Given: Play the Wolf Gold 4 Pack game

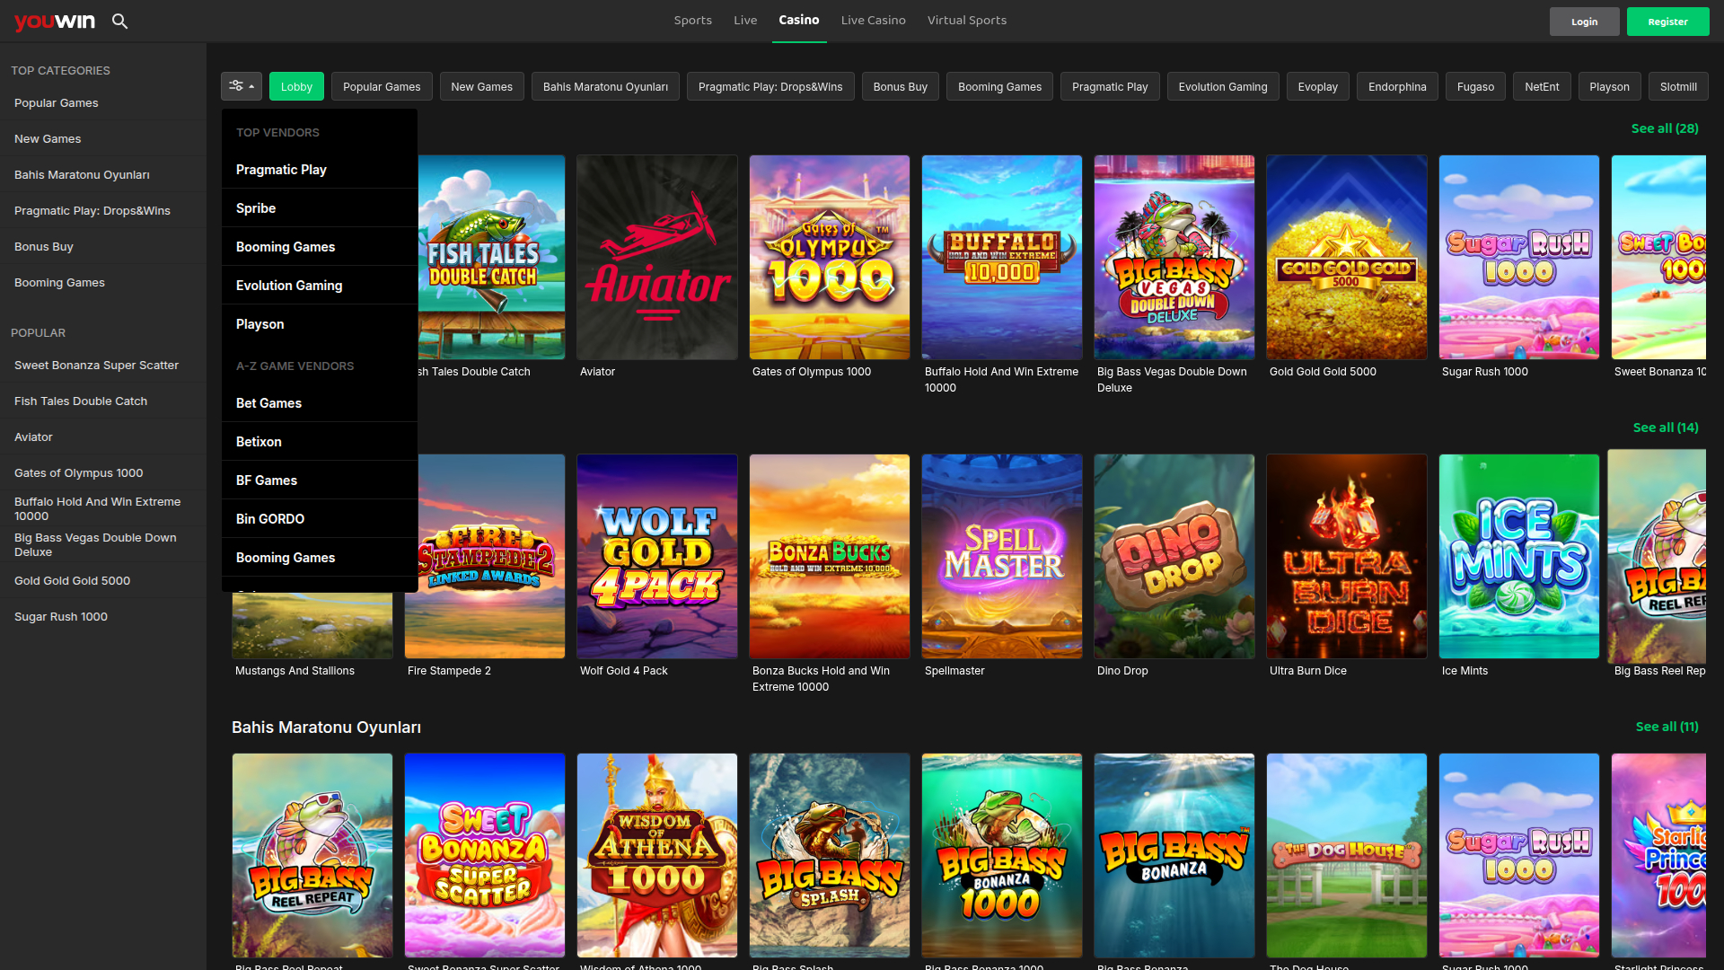Looking at the screenshot, I should pos(656,556).
